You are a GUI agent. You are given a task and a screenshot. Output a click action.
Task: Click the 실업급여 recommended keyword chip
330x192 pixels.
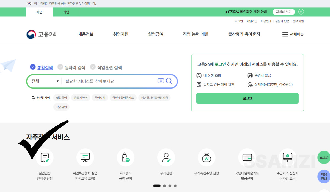pyautogui.click(x=61, y=98)
